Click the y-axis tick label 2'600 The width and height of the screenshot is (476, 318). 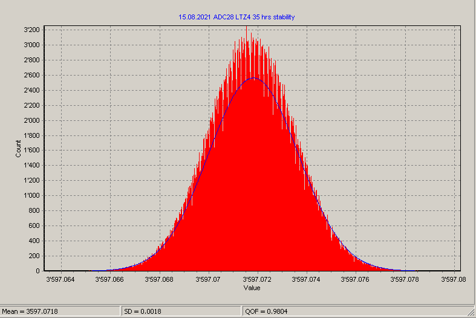[31, 75]
